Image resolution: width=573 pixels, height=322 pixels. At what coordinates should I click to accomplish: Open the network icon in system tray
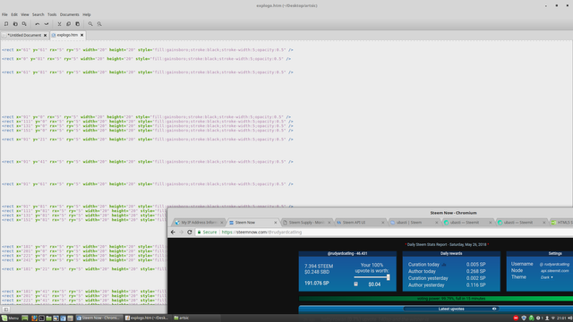pos(553,318)
